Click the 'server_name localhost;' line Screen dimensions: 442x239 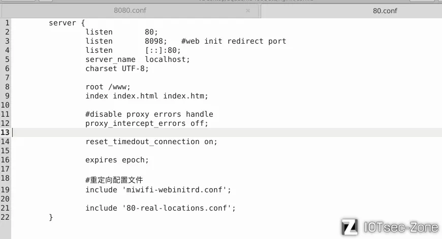[138, 59]
